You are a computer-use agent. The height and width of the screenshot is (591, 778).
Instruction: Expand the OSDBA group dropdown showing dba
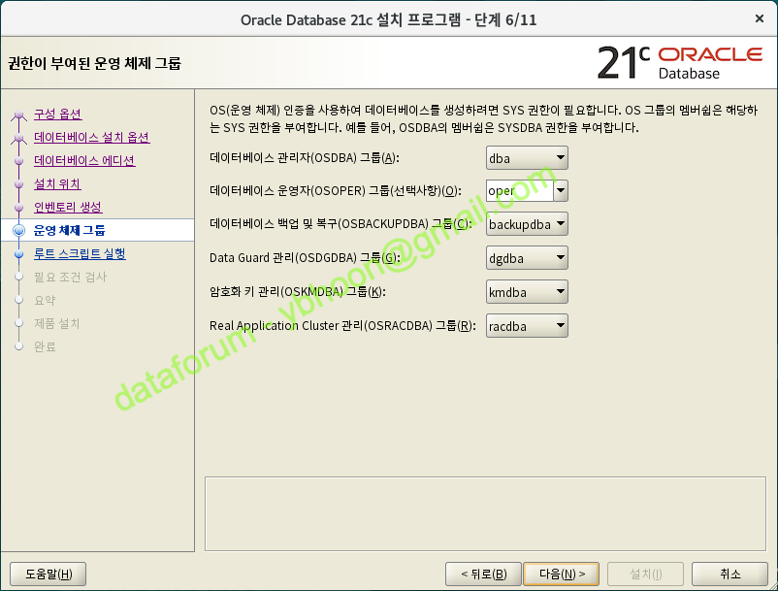527,158
